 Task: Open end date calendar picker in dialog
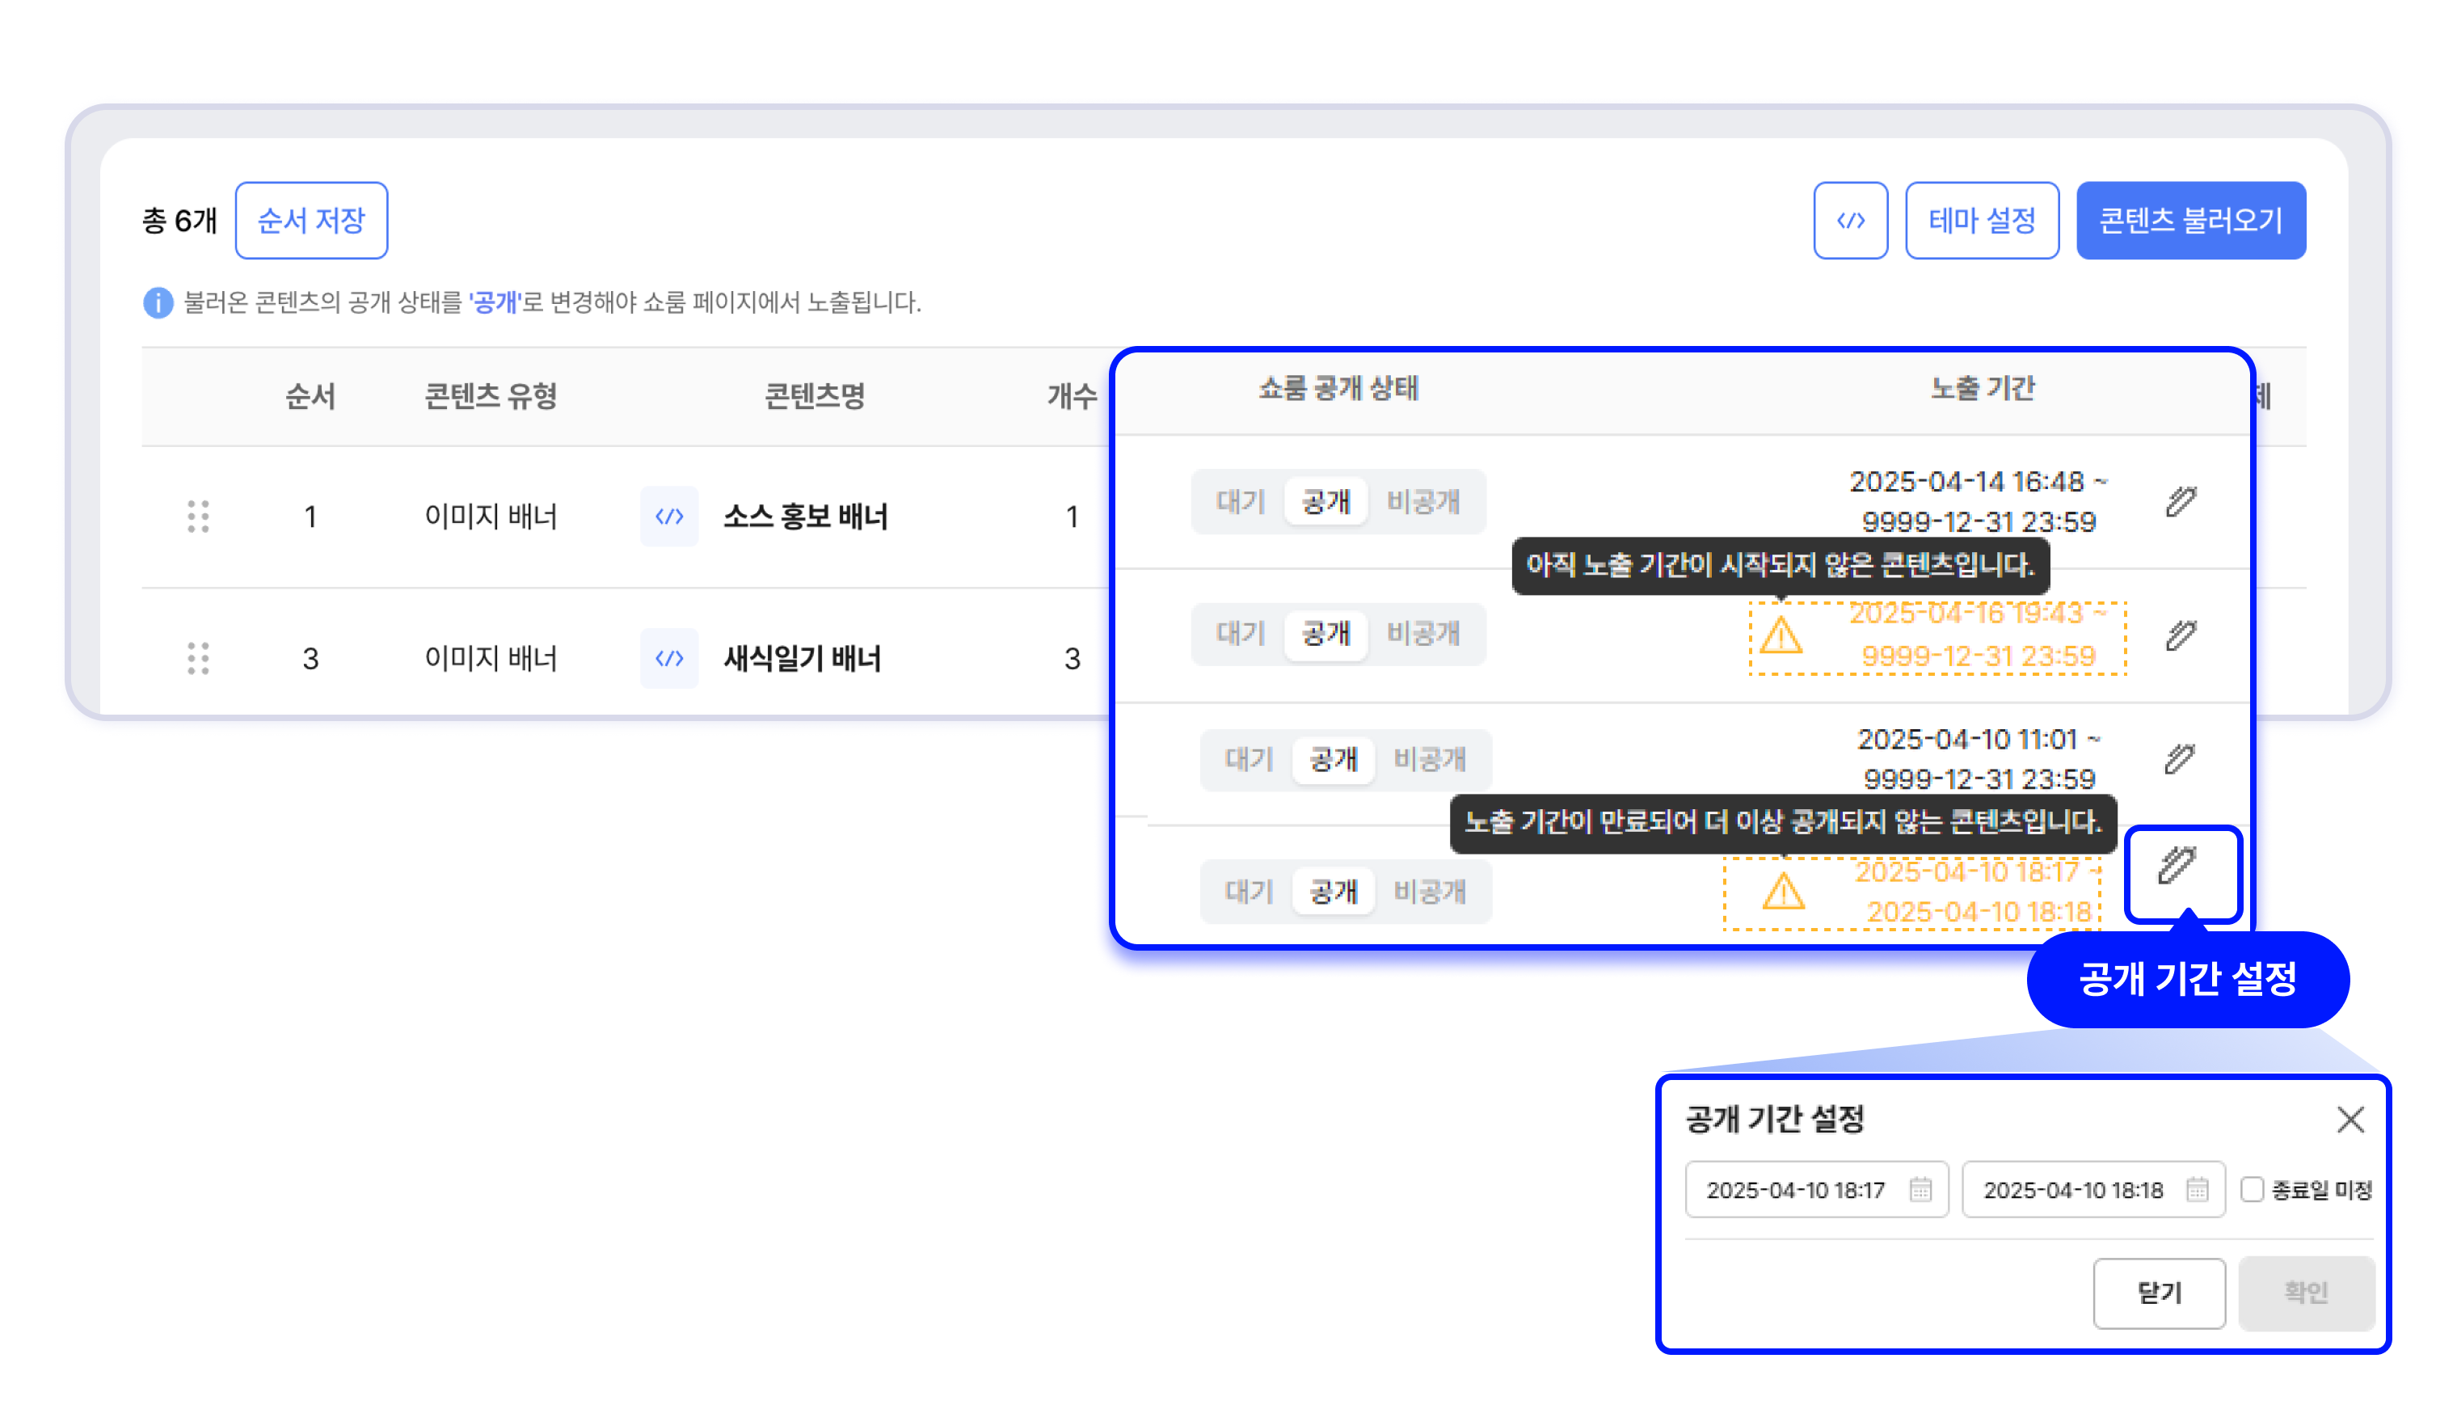coord(2196,1189)
